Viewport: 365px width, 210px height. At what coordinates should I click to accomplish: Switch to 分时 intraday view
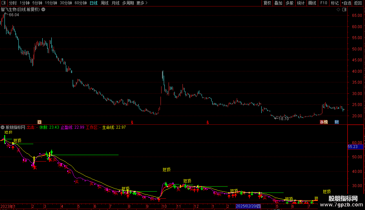pos(13,3)
